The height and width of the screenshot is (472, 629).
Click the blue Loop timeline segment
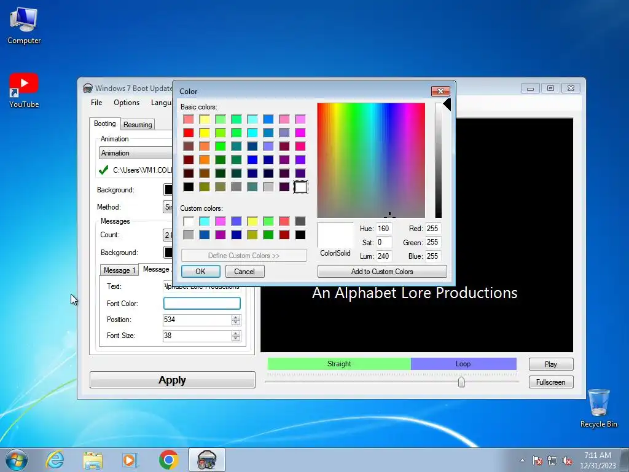463,364
